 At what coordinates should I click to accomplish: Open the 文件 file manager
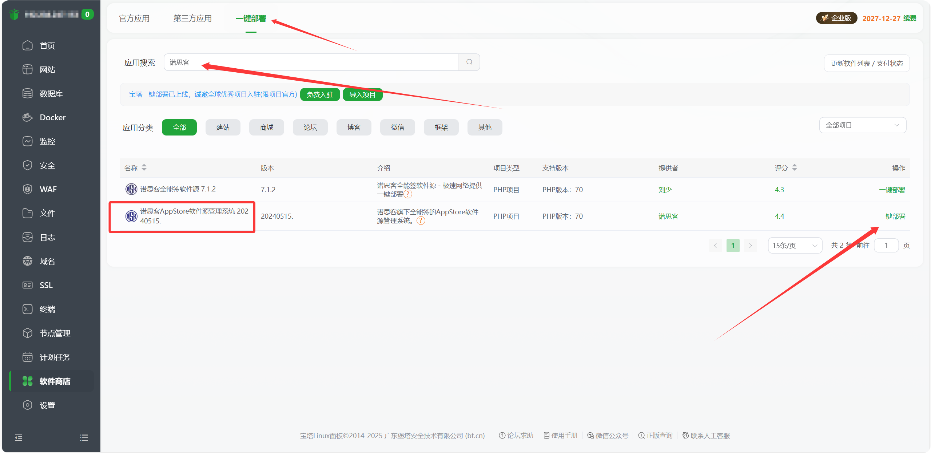pyautogui.click(x=47, y=213)
